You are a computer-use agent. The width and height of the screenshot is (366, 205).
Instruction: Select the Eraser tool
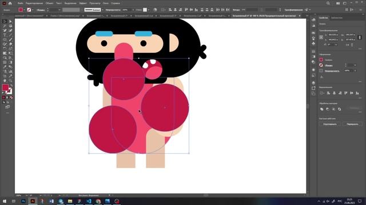coord(10,44)
